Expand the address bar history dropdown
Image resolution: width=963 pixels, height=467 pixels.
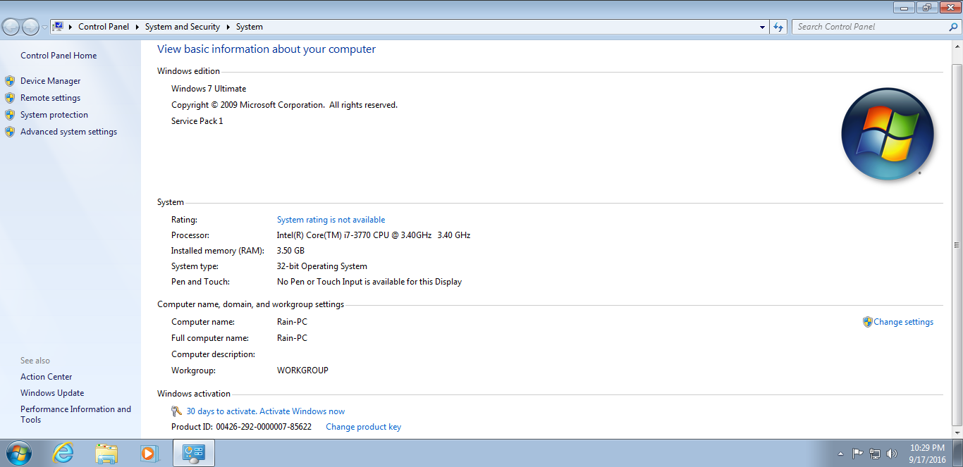click(x=763, y=27)
